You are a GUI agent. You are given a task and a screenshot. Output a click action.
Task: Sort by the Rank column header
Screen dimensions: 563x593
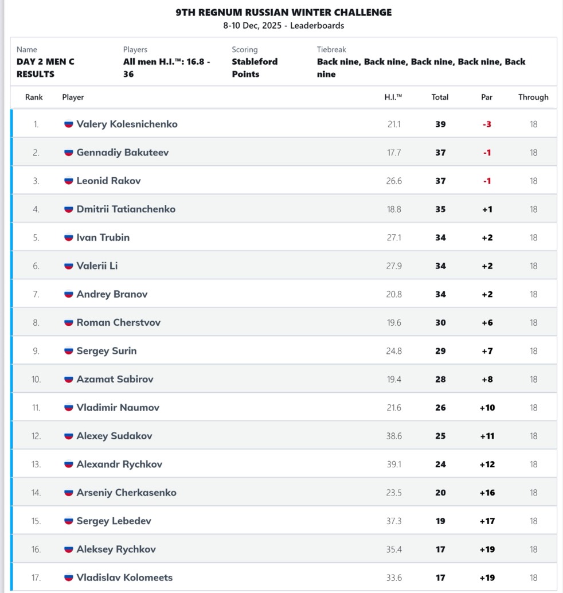[34, 97]
